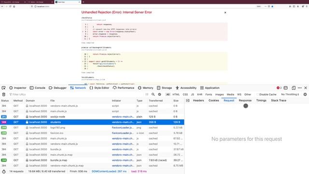
Task: Click vendors~main initiator link for sockjs-node
Action: point(123,117)
